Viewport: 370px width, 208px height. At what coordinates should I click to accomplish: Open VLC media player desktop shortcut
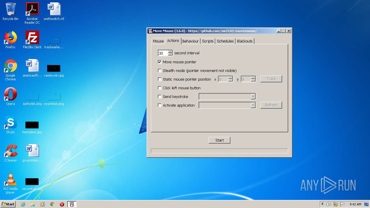point(10,183)
